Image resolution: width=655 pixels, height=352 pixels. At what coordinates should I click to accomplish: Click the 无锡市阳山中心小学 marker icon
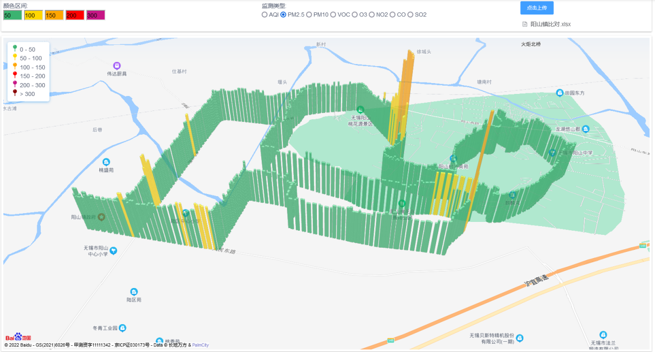[x=114, y=250]
